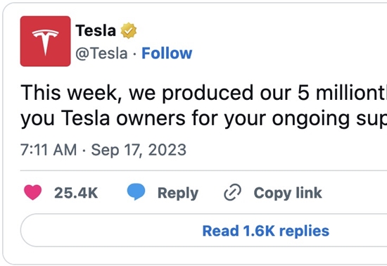The image size is (387, 266).
Task: Like the tweet with the heart icon
Action: pos(33,192)
